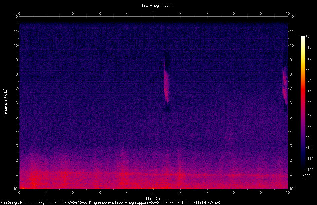
Task: Click the '-50' color scale label
Action: tap(308, 92)
